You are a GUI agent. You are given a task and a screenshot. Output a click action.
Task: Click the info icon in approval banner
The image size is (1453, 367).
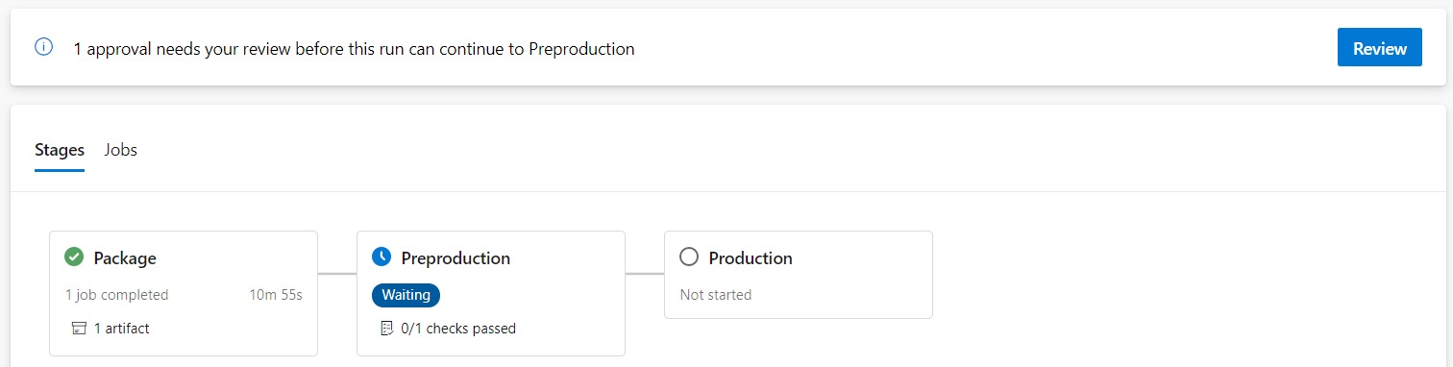[x=43, y=47]
